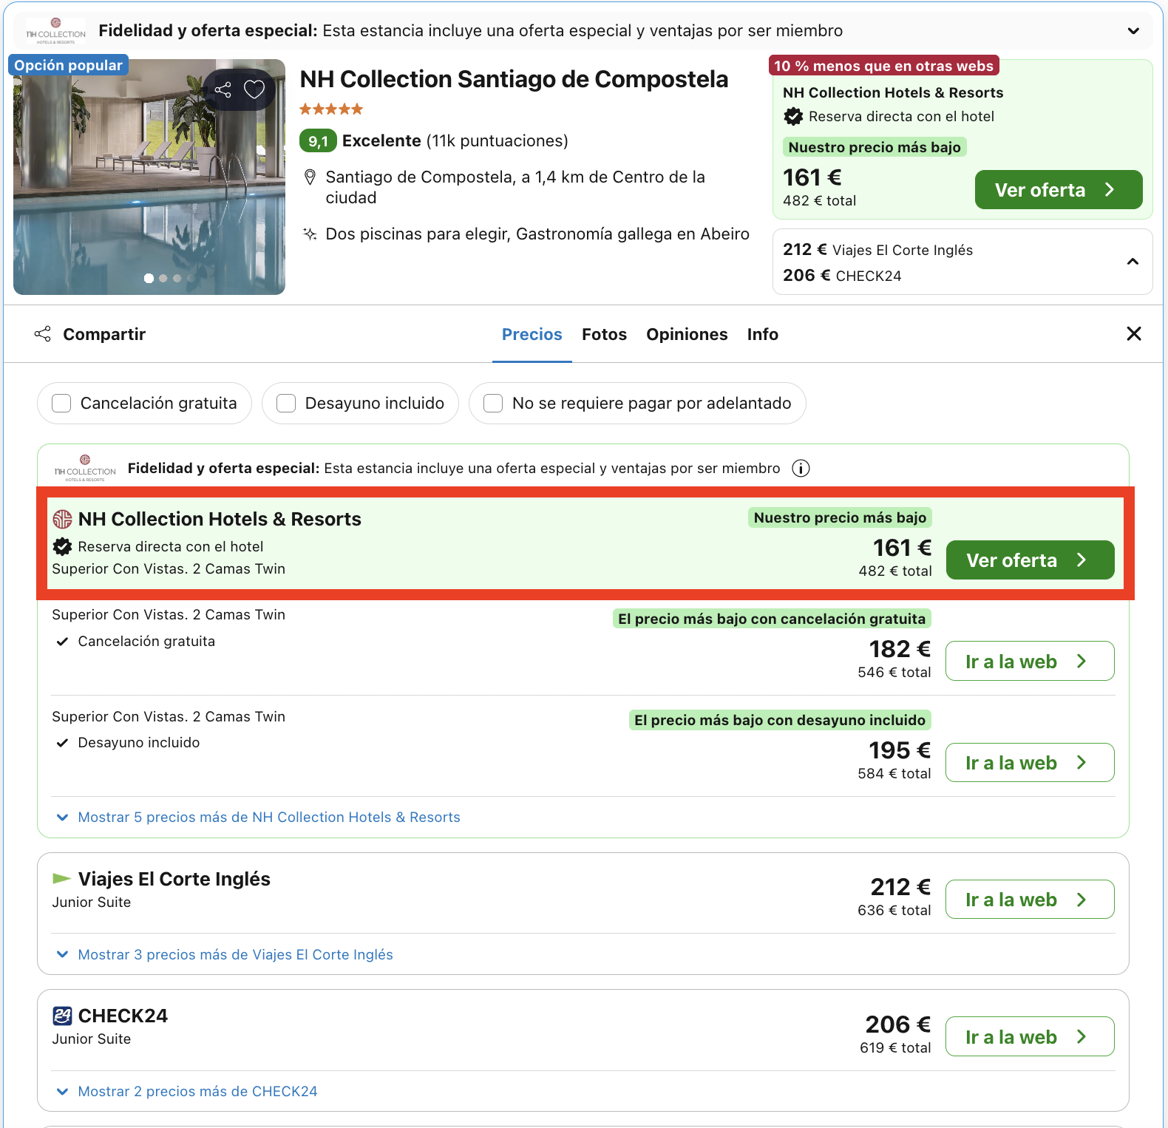Viewport: 1168px width, 1128px height.
Task: Open the hotel pool photo thumbnail
Action: coord(149,177)
